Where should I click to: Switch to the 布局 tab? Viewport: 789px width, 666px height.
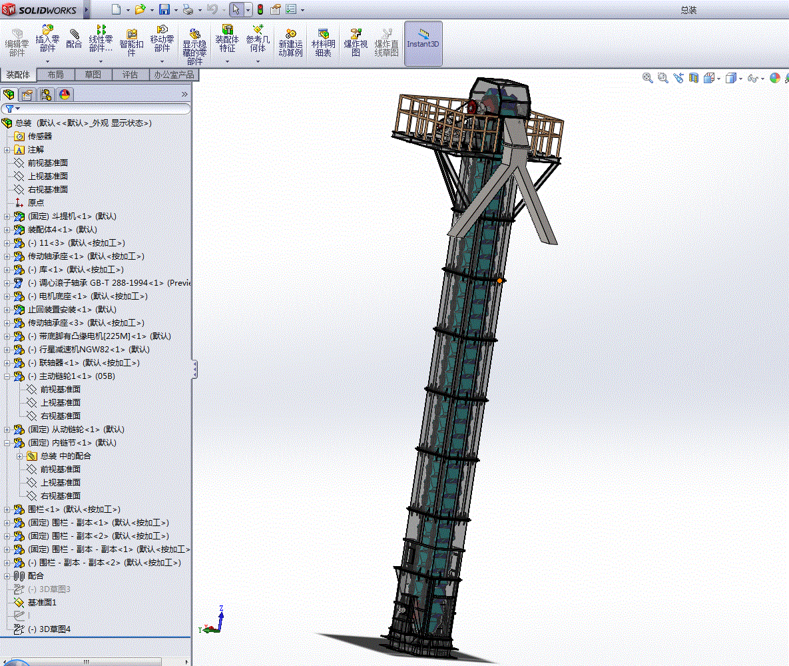55,75
